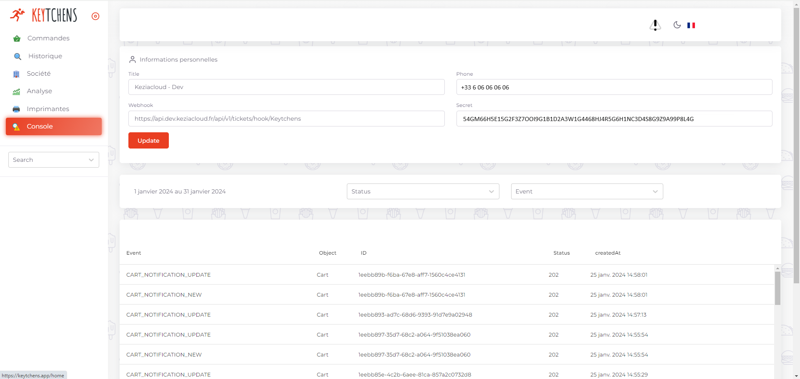The image size is (800, 379).
Task: Click the events table vertical scrollbar
Action: pyautogui.click(x=777, y=289)
